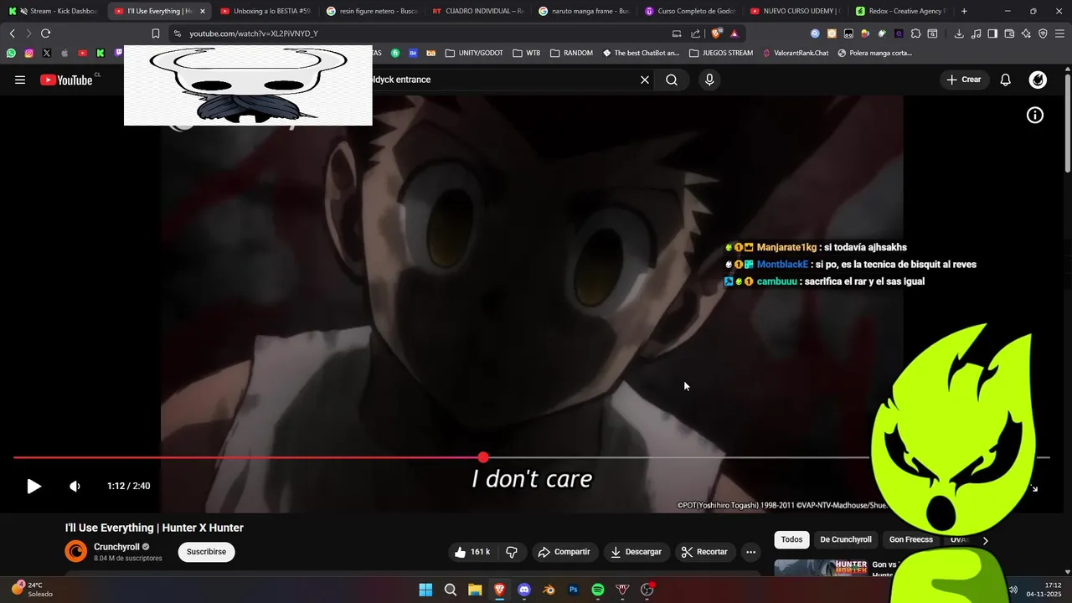Switch to the Stream - Kick Dashboard tab
This screenshot has width=1072, height=603.
54,11
